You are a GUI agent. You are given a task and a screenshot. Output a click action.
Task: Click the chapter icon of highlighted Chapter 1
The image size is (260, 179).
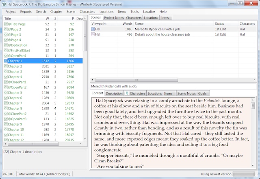tap(6, 61)
